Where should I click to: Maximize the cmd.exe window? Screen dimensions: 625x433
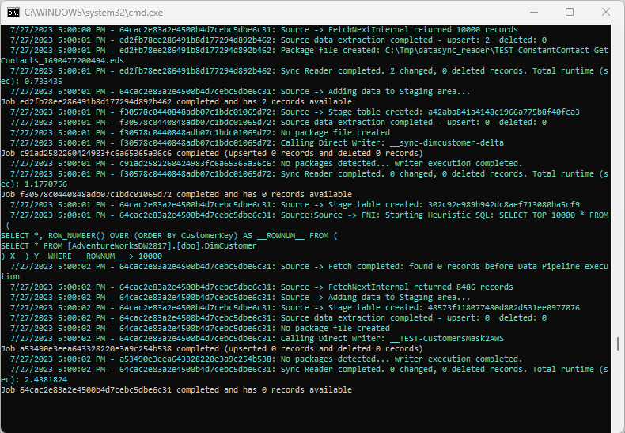pyautogui.click(x=570, y=13)
